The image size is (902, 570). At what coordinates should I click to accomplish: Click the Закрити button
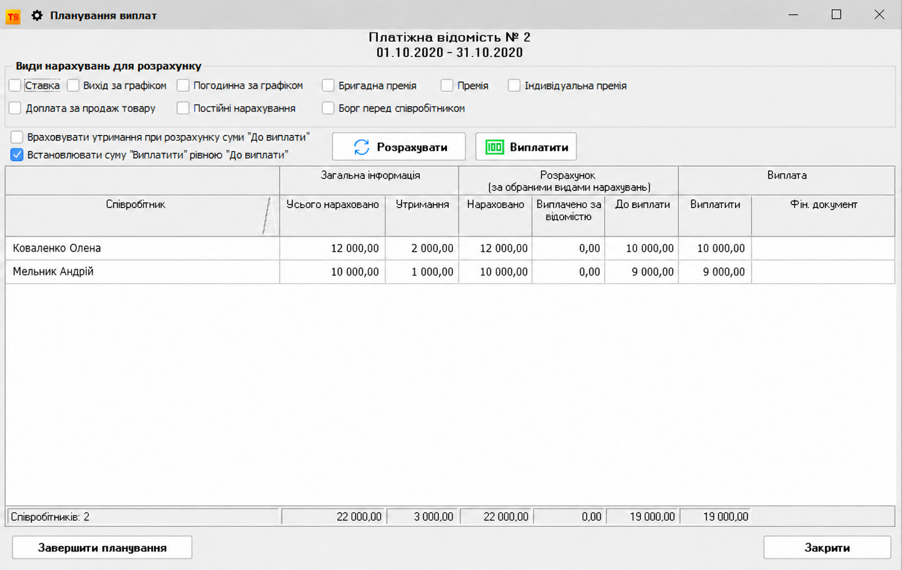pos(827,548)
